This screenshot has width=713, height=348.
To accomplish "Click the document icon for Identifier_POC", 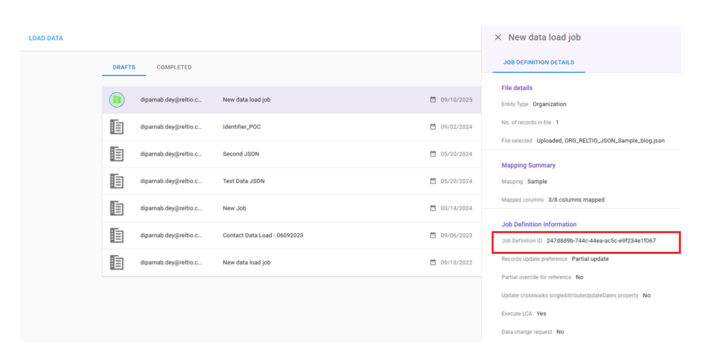I will [x=117, y=127].
